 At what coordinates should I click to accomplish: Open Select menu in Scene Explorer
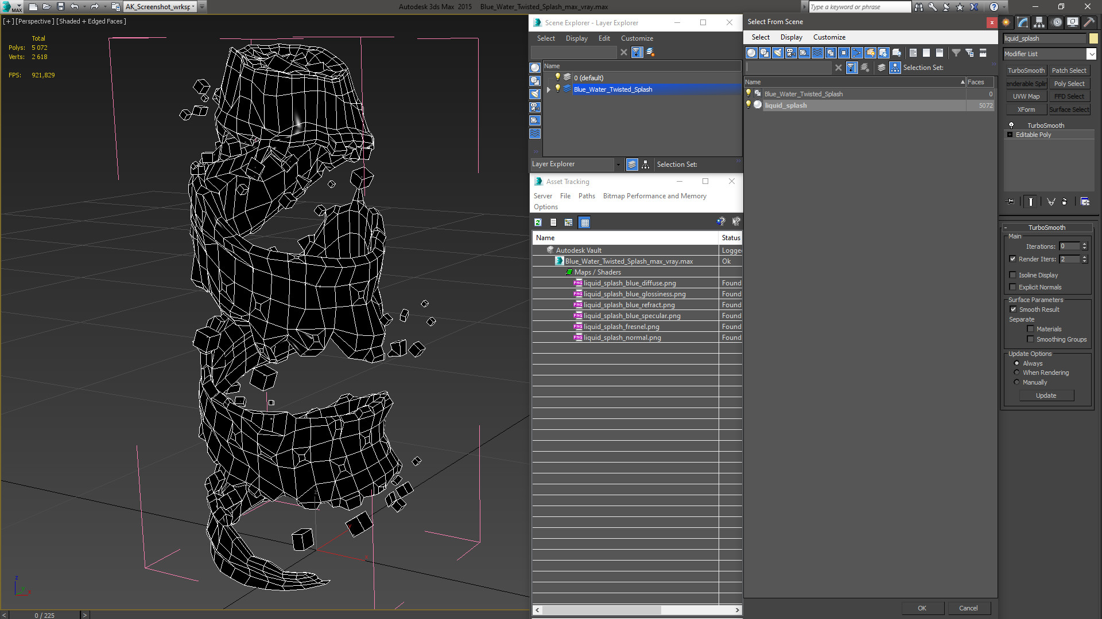(546, 38)
